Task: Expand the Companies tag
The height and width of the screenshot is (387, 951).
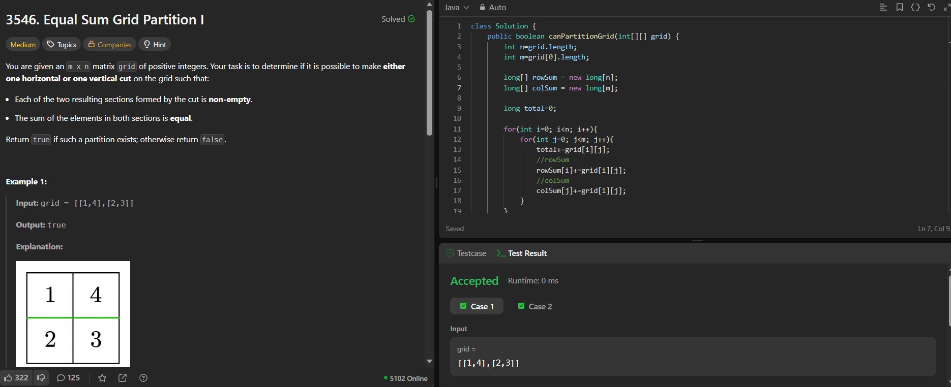Action: click(109, 45)
